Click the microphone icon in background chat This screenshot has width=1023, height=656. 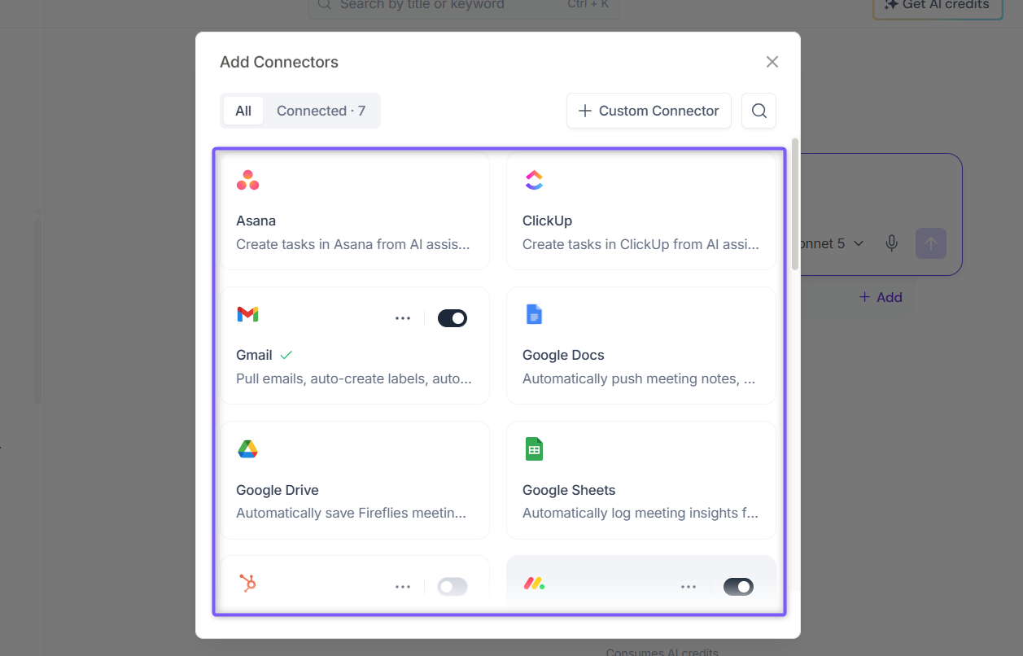pyautogui.click(x=892, y=243)
